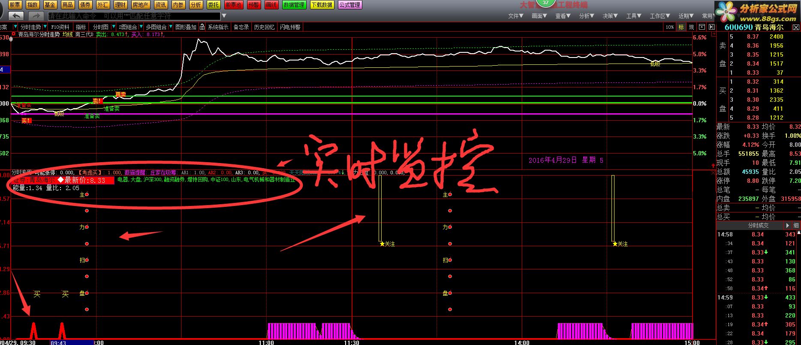Click the 14:58 trade row priced 8.34
This screenshot has height=345, width=801.
(x=756, y=234)
